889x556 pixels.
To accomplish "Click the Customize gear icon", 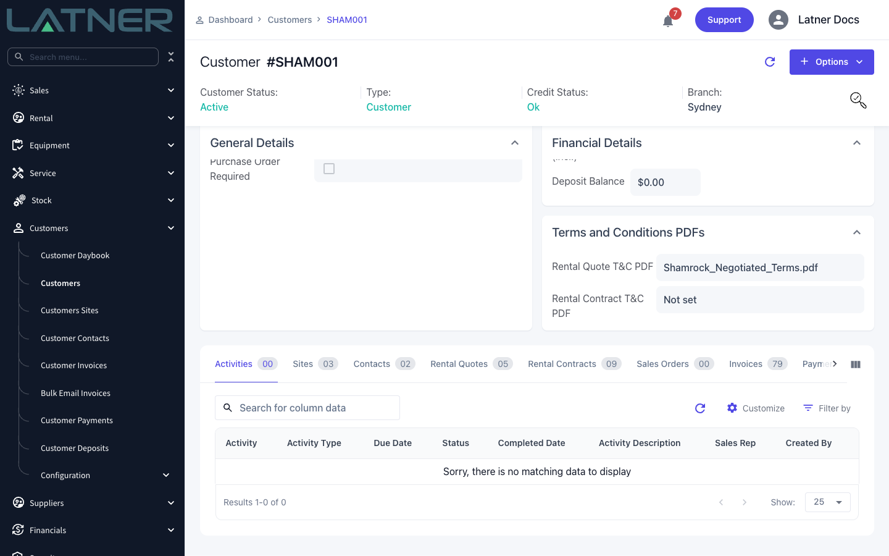I will click(732, 408).
